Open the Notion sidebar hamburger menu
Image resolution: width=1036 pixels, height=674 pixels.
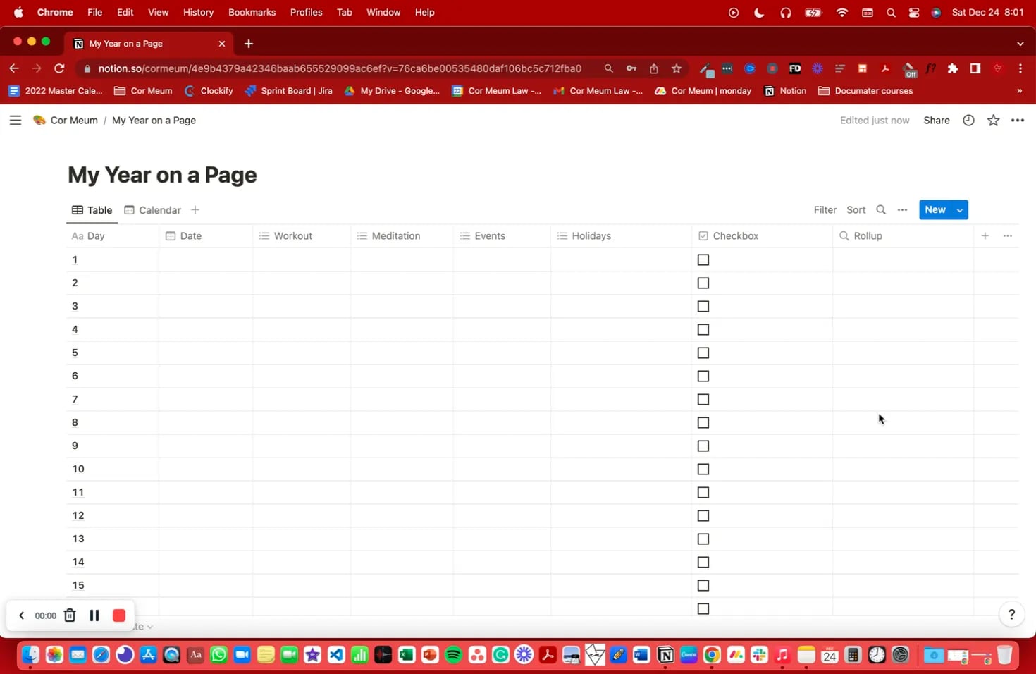[15, 121]
